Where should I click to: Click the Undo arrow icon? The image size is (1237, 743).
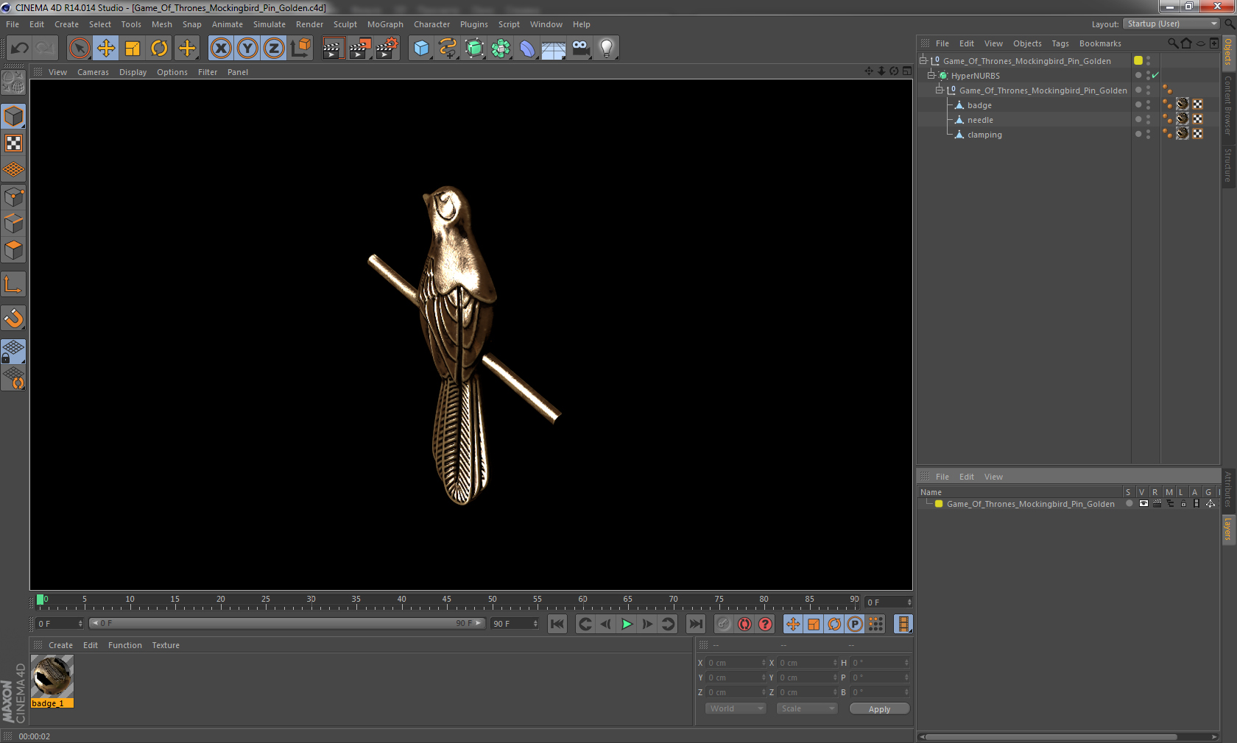coord(19,49)
